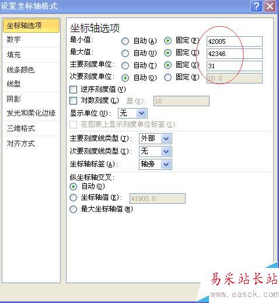Screen dimensions: 279x303
Task: Click the 最小值 field showing 42005
Action: (x=235, y=41)
